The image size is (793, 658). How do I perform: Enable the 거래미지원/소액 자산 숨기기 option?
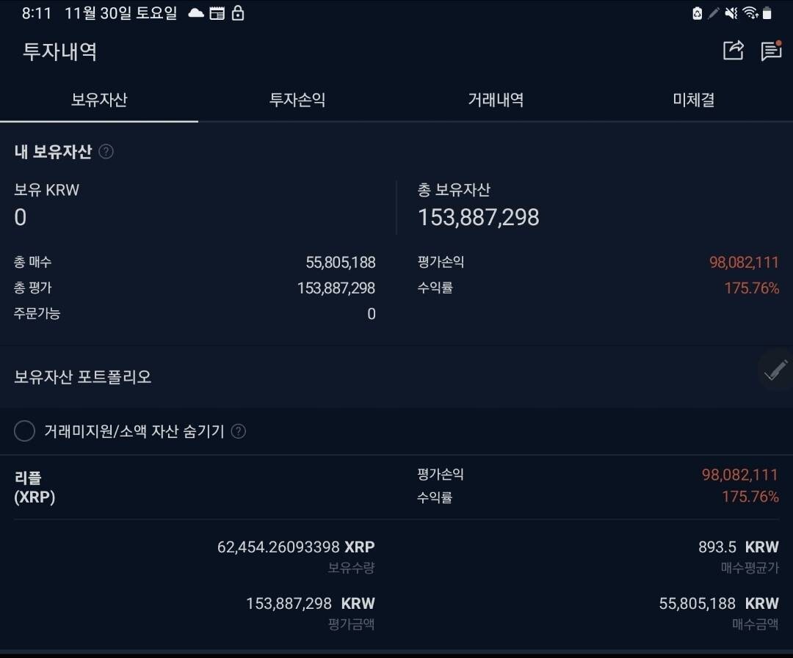click(x=24, y=431)
